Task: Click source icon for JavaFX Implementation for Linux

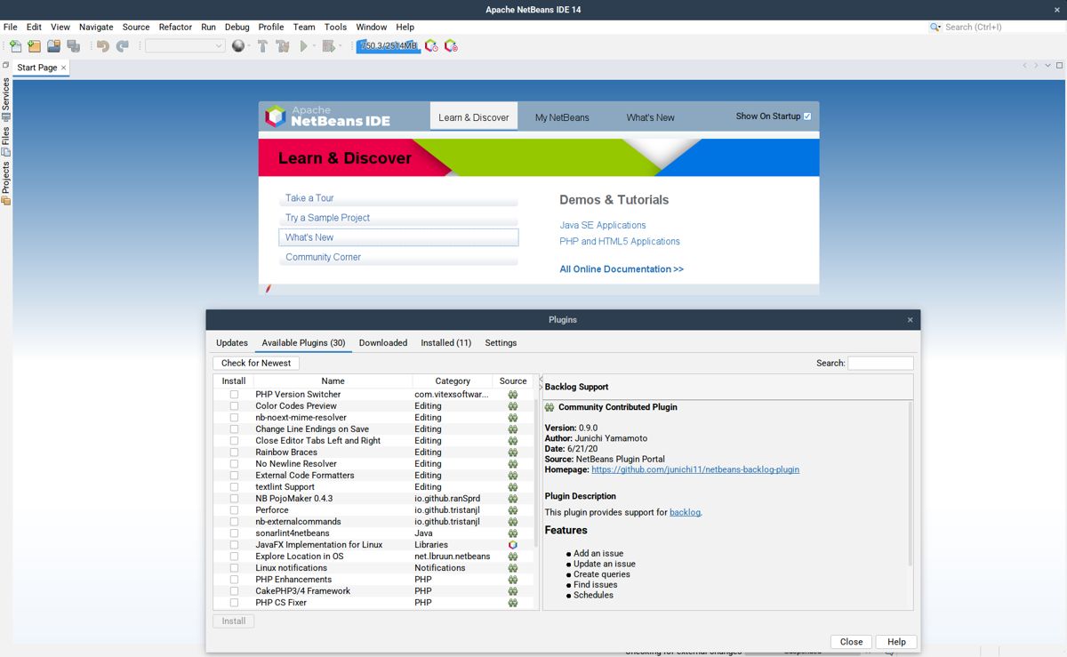Action: click(513, 545)
